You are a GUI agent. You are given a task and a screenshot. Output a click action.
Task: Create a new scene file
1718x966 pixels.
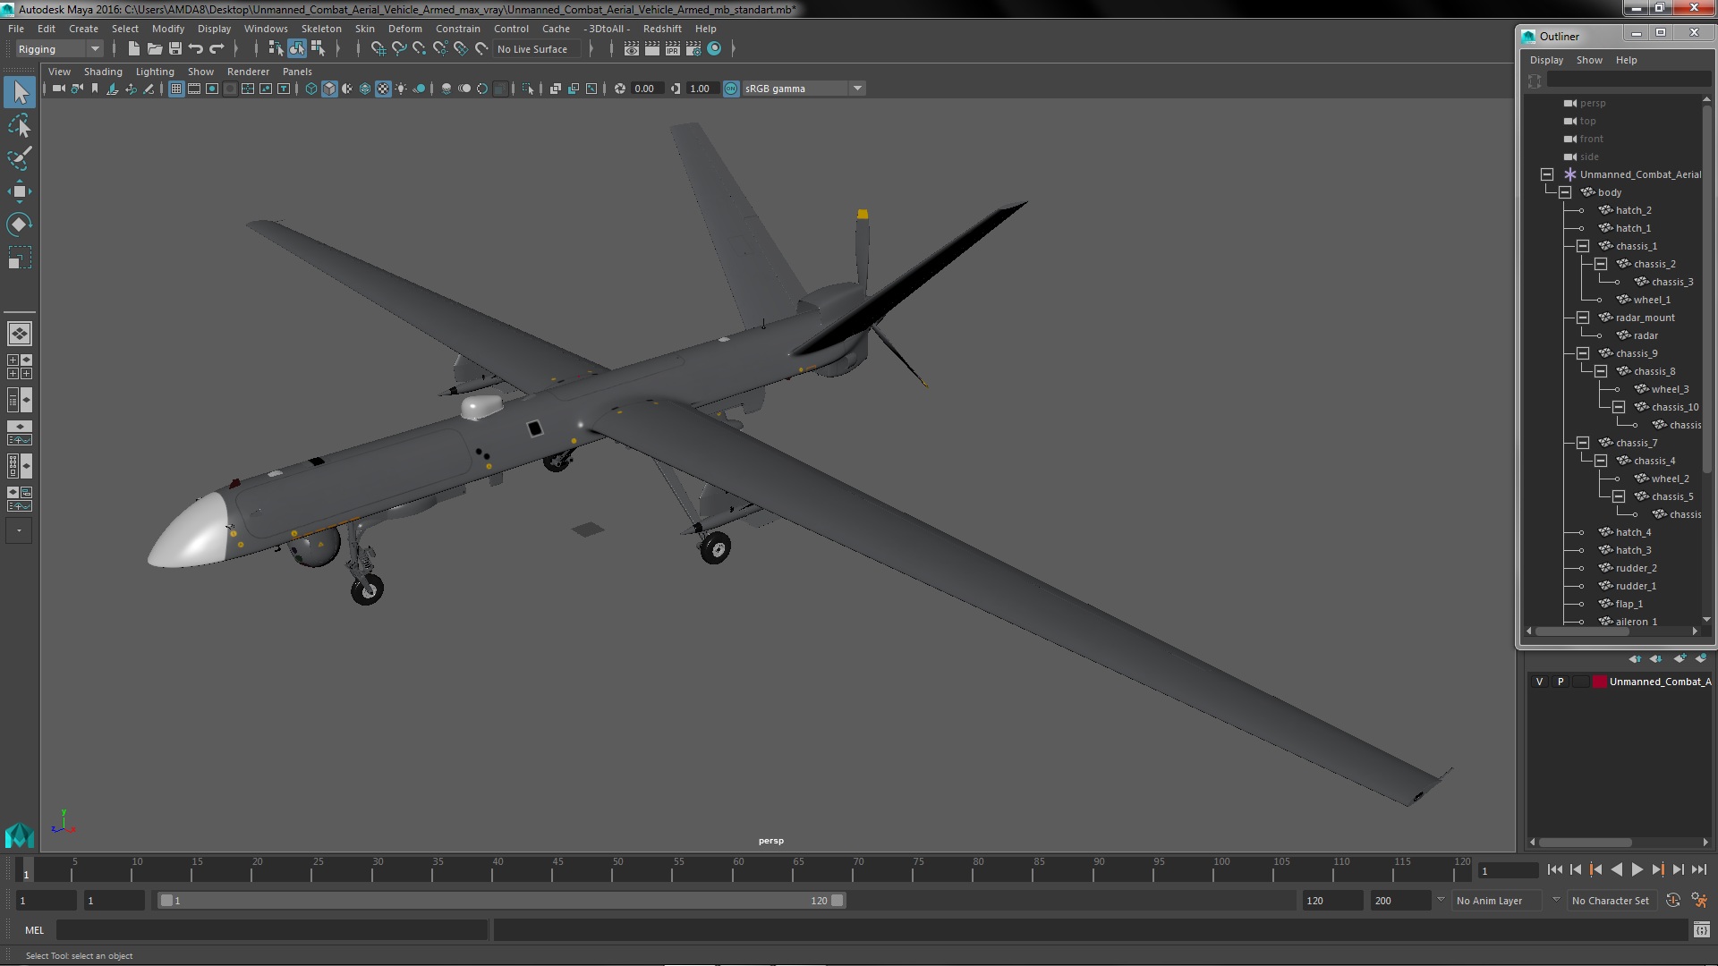coord(134,49)
